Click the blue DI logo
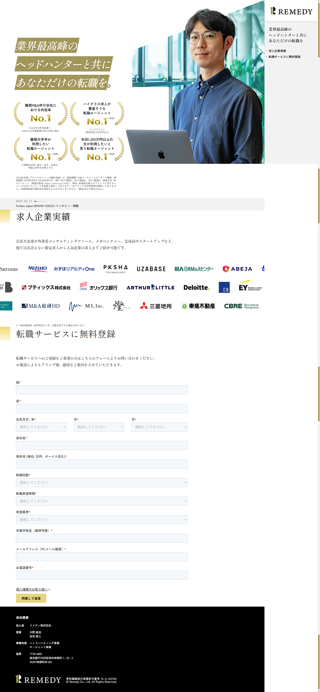The height and width of the screenshot is (692, 320). [x=224, y=287]
